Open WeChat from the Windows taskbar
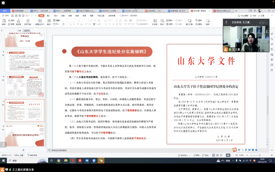Screen dimensions: 275x172 [x=101, y=160]
